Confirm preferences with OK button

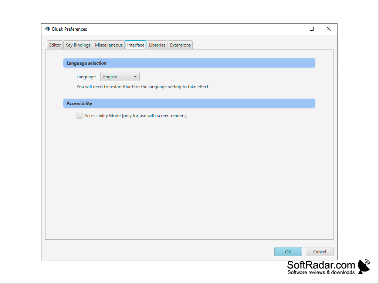(x=288, y=252)
